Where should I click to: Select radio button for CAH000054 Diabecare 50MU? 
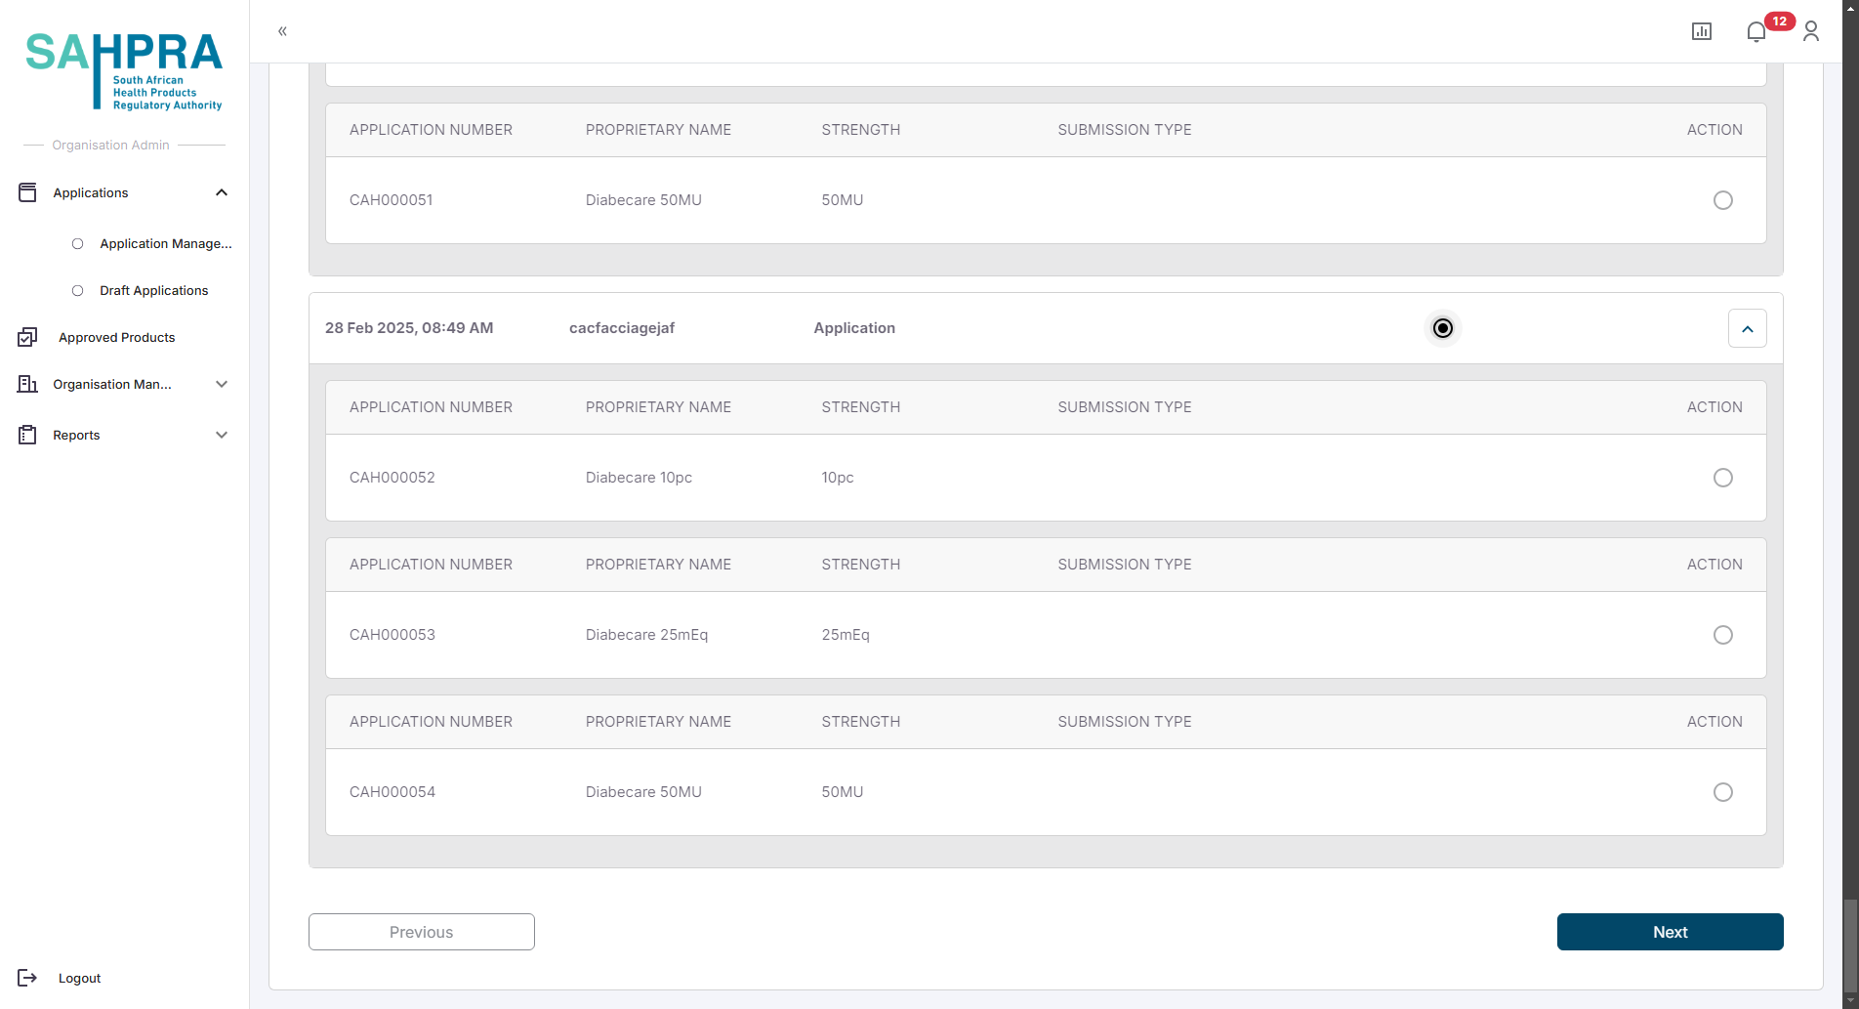tap(1722, 792)
